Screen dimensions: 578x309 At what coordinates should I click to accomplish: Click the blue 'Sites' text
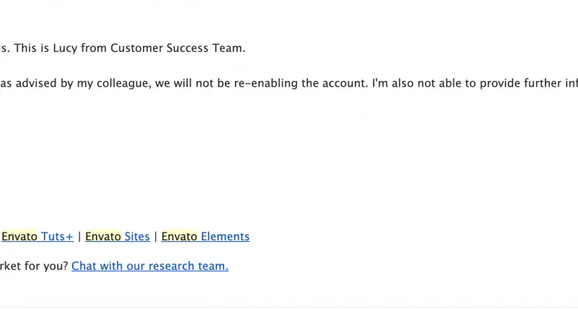(x=137, y=236)
